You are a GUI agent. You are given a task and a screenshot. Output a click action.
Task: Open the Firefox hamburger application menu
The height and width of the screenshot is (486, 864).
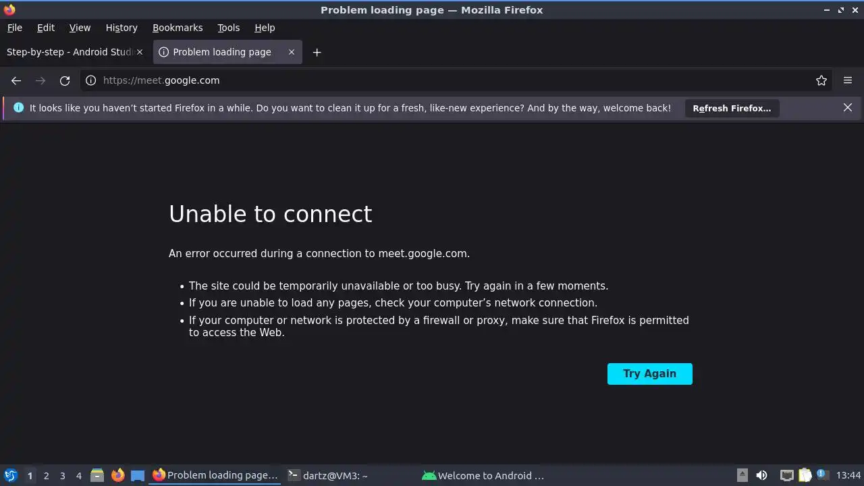pyautogui.click(x=848, y=80)
